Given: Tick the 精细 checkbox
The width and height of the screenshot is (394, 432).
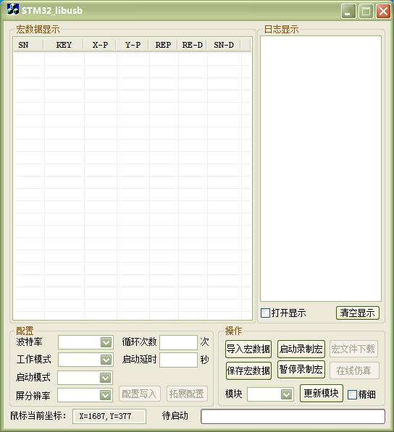Looking at the screenshot, I should click(352, 394).
